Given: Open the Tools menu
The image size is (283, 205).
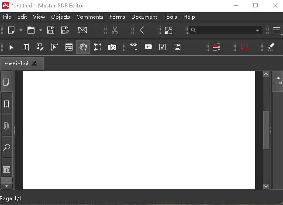Looking at the screenshot, I should click(x=170, y=17).
